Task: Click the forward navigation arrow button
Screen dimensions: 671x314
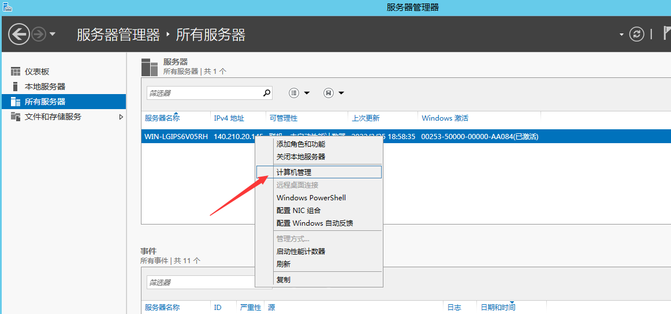Action: tap(39, 34)
